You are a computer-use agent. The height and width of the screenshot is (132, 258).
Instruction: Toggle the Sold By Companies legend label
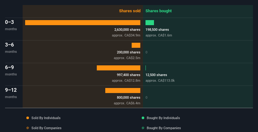pos(46,128)
